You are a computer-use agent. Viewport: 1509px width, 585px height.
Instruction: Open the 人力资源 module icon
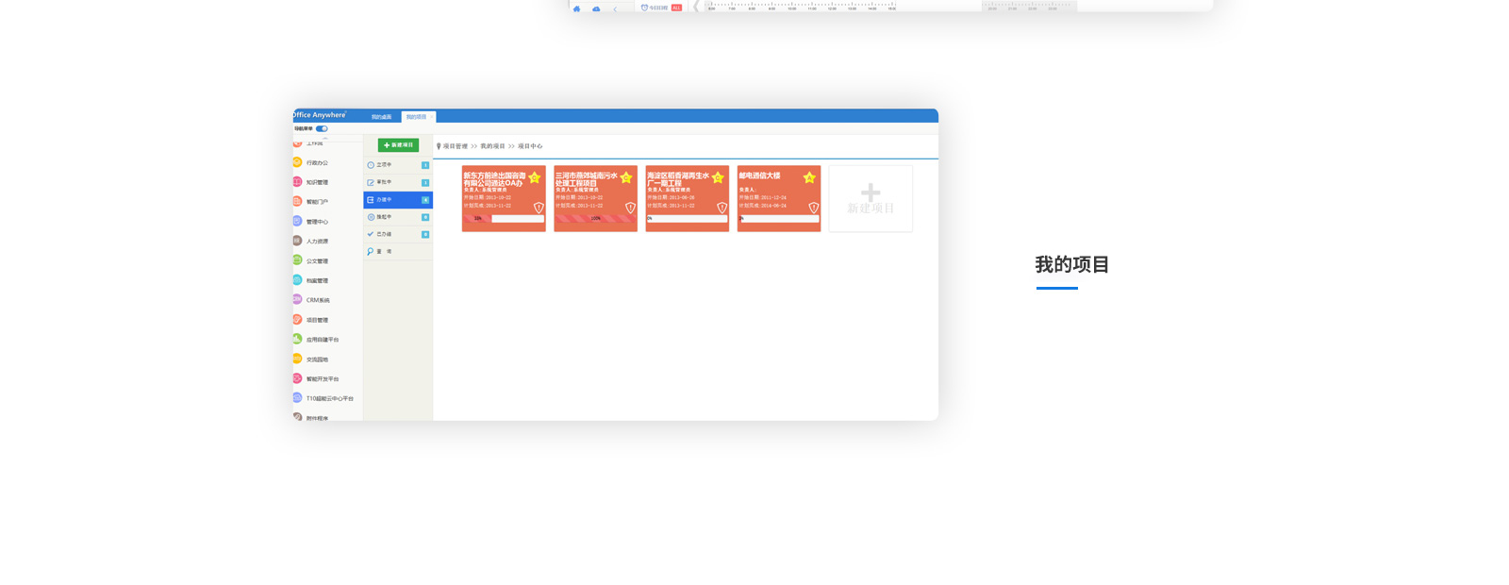tap(297, 241)
